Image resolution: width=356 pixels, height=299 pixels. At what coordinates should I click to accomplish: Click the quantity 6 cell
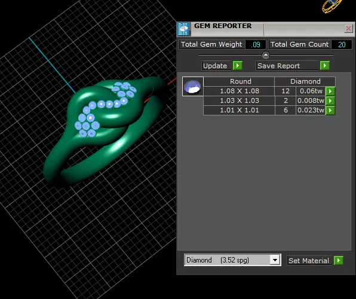coord(286,110)
